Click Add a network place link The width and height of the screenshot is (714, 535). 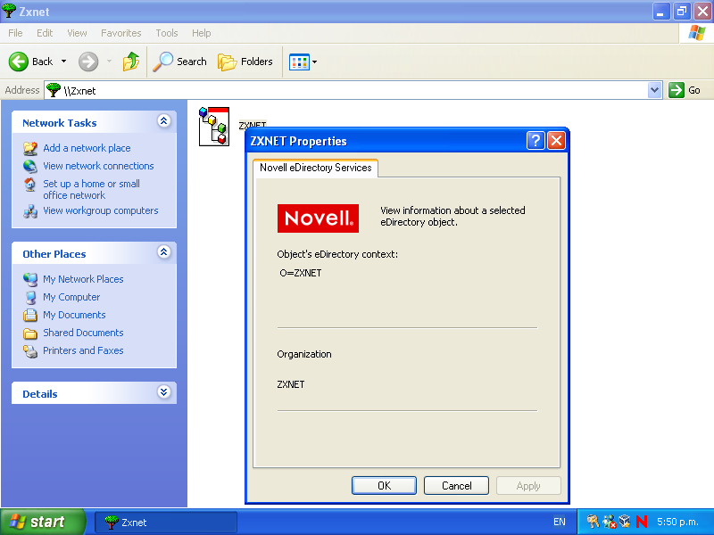pyautogui.click(x=87, y=148)
